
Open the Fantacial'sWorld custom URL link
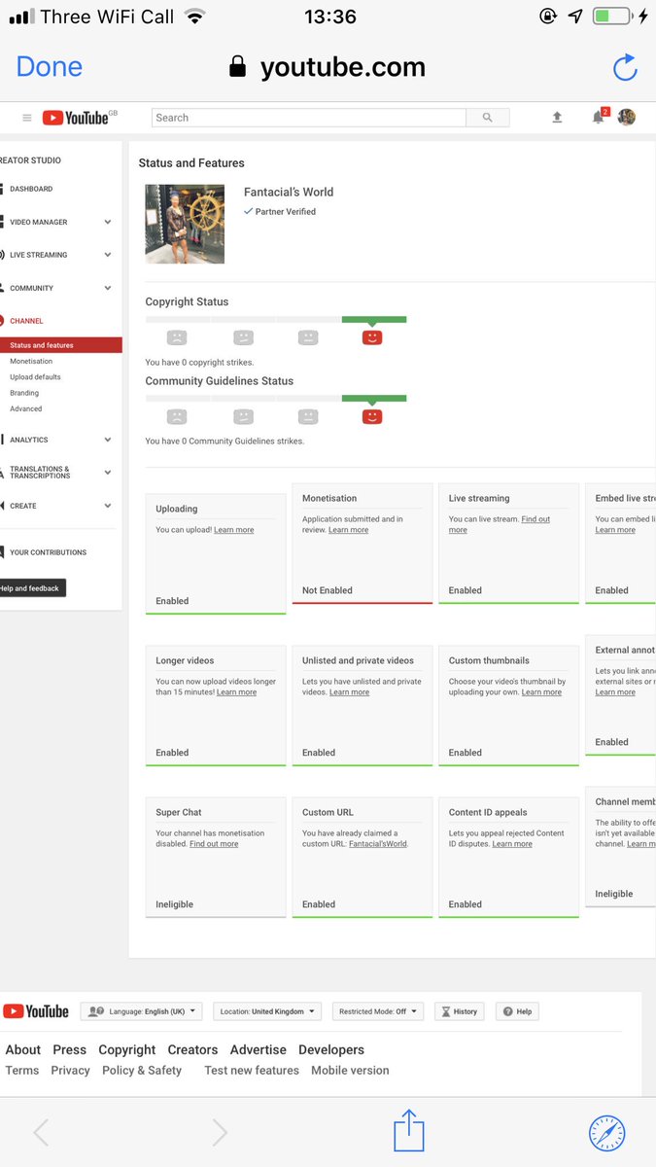(x=379, y=844)
